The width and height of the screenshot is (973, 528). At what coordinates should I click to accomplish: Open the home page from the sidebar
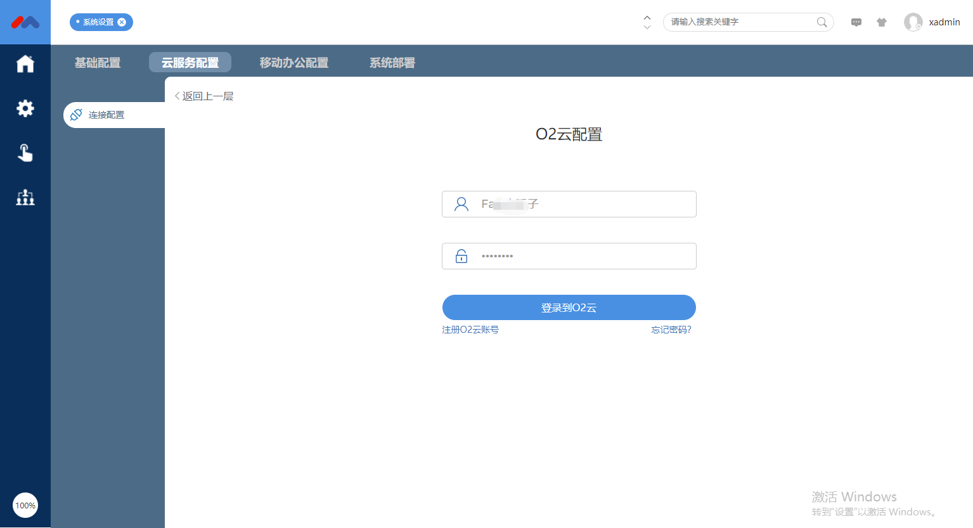tap(25, 63)
